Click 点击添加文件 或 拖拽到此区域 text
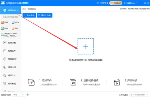This screenshot has width=150, height=98. [x=85, y=60]
